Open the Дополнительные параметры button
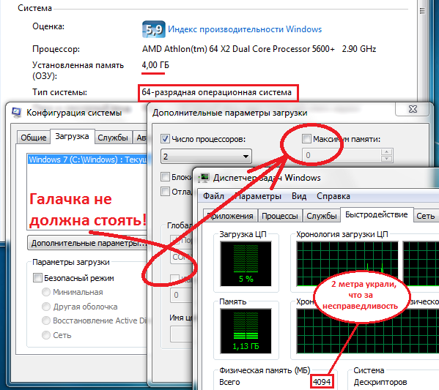This screenshot has height=390, width=439. 87,243
